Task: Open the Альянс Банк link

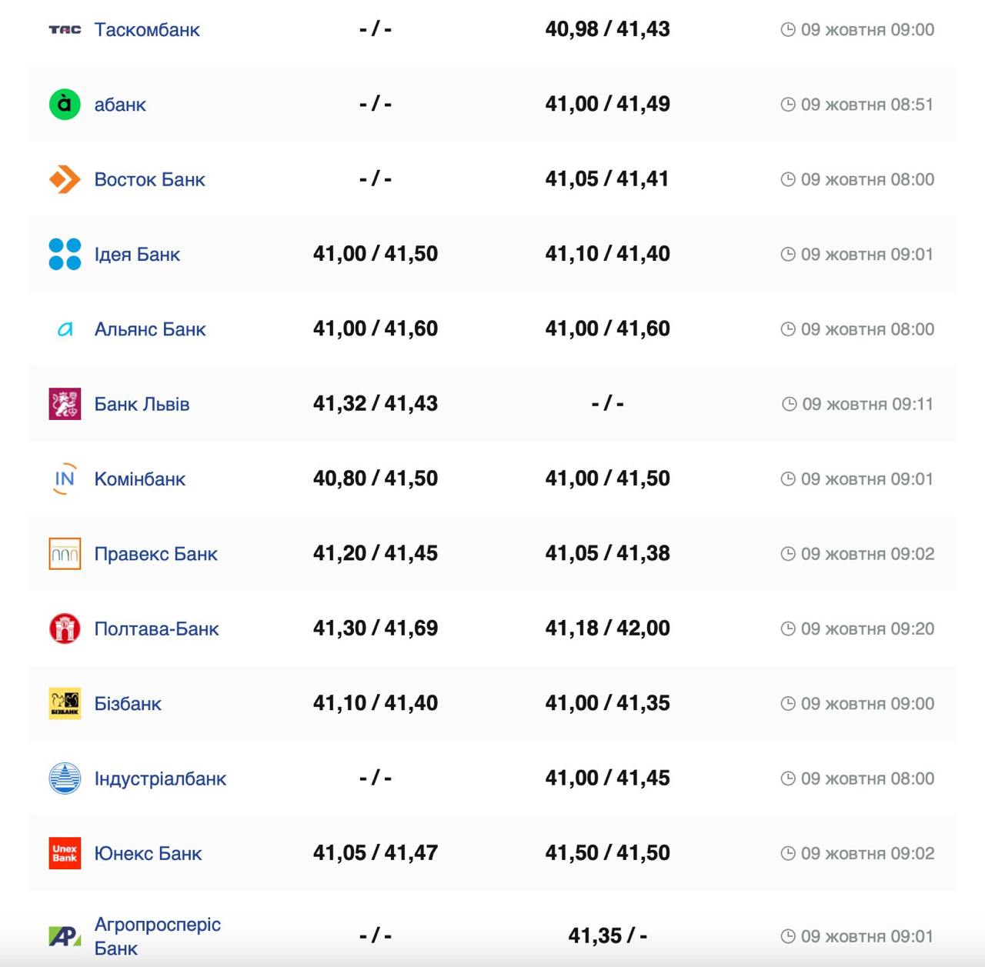Action: tap(150, 329)
